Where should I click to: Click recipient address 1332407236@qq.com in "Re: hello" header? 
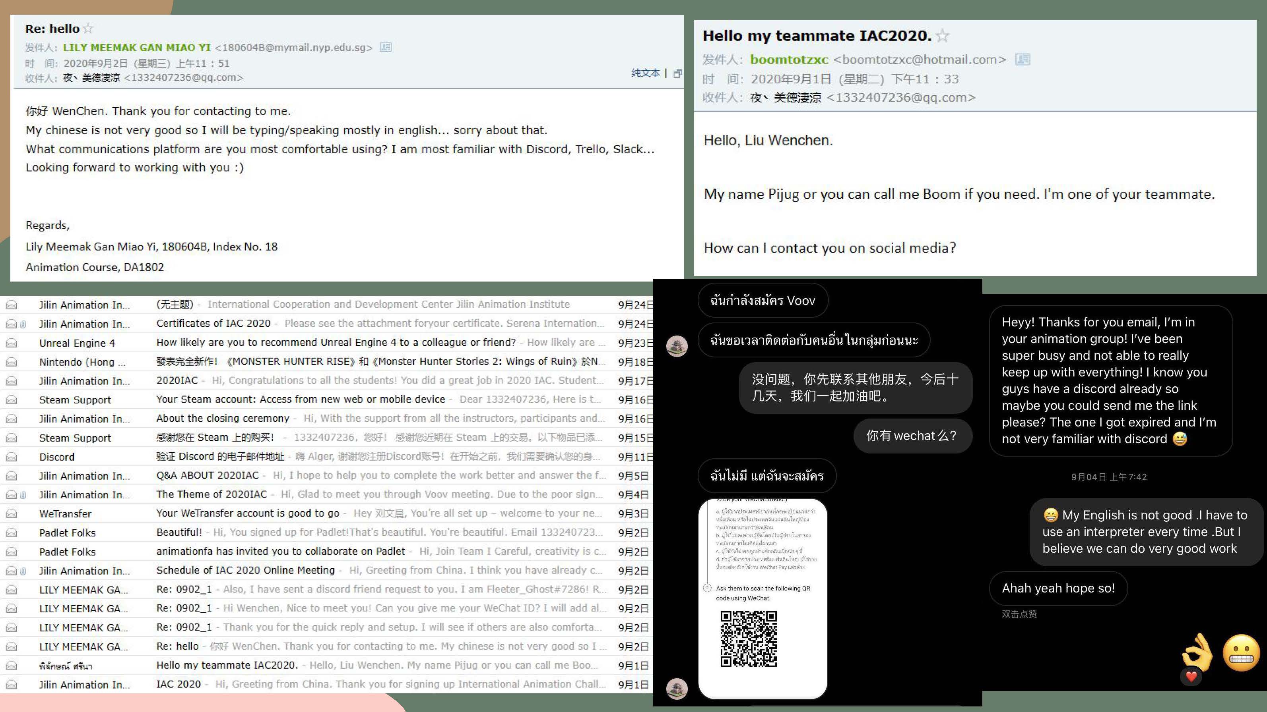pyautogui.click(x=183, y=78)
